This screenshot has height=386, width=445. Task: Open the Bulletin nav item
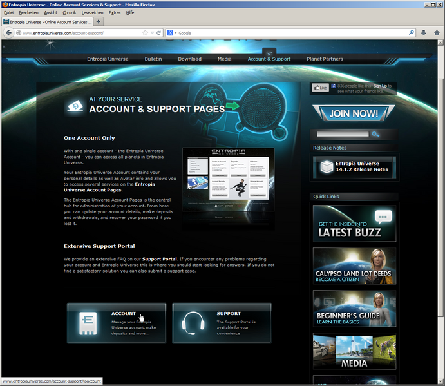[153, 59]
